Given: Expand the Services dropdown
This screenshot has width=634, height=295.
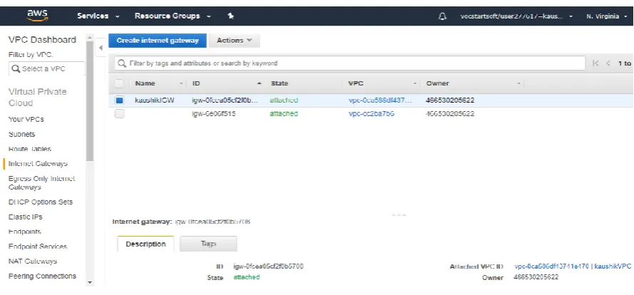Looking at the screenshot, I should coord(98,16).
